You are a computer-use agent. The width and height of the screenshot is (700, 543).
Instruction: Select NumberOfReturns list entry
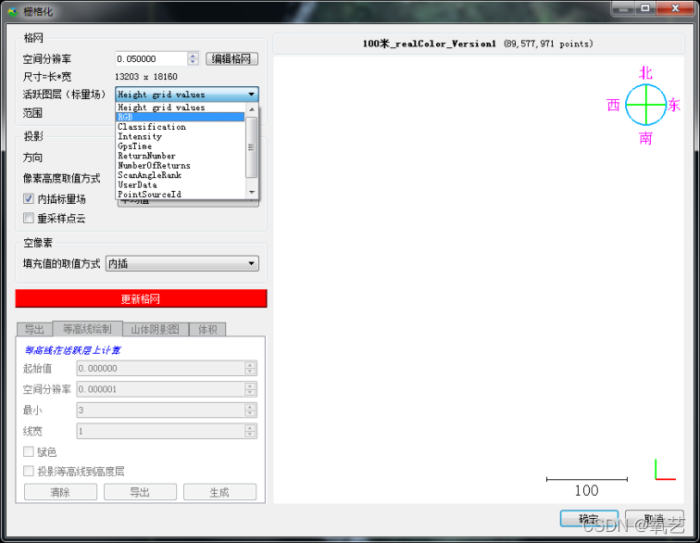(x=180, y=165)
